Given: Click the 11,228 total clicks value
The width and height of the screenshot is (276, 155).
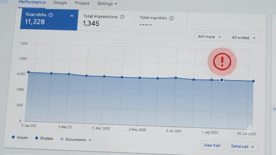Looking at the screenshot, I should point(35,22).
